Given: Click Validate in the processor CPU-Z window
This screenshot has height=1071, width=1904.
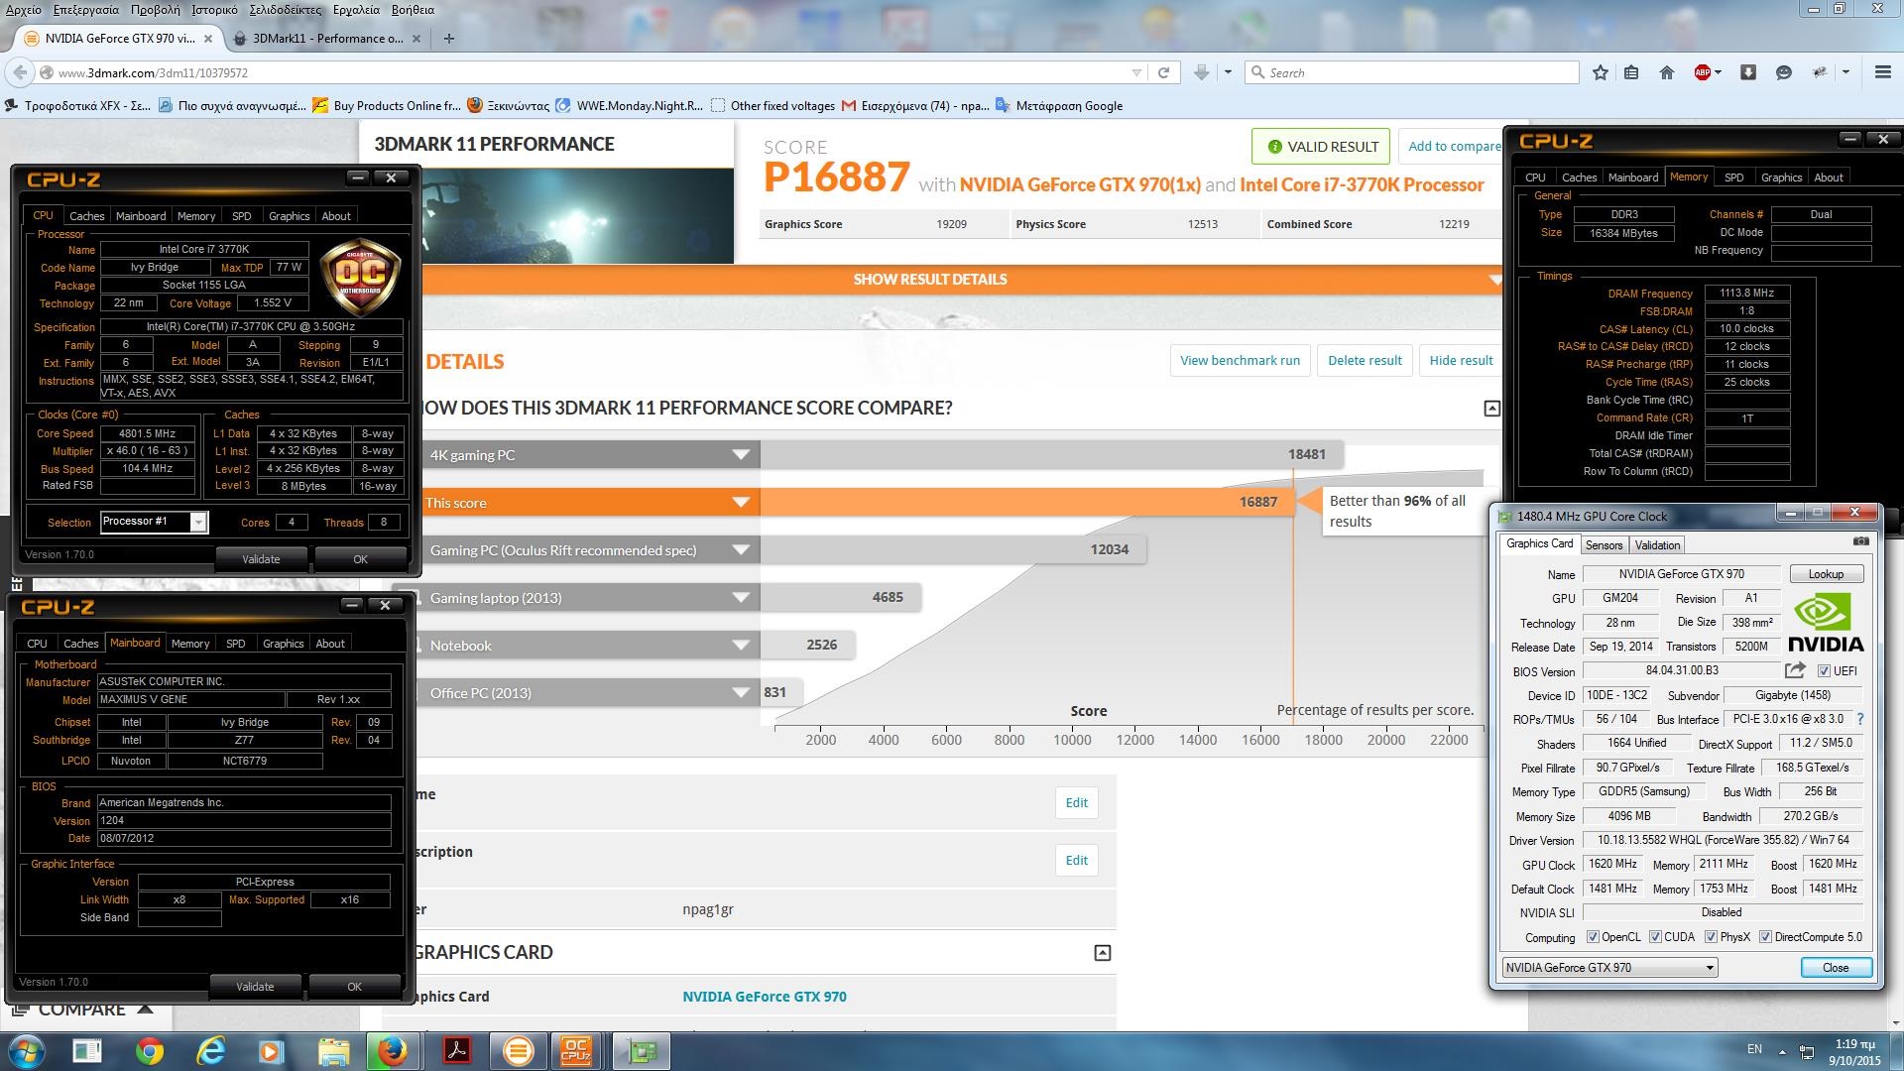Looking at the screenshot, I should point(261,559).
